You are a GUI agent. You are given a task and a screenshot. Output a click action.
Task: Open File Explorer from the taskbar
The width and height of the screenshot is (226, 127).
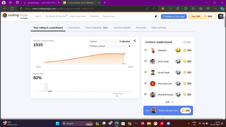click(149, 123)
